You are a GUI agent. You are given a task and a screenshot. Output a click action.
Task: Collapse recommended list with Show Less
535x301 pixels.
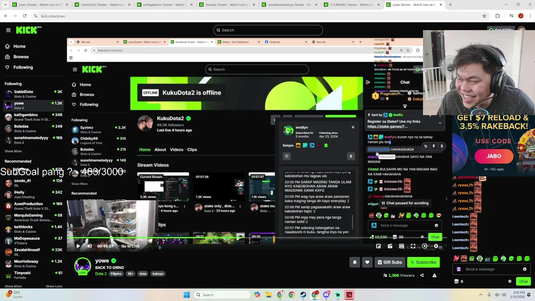(x=54, y=286)
